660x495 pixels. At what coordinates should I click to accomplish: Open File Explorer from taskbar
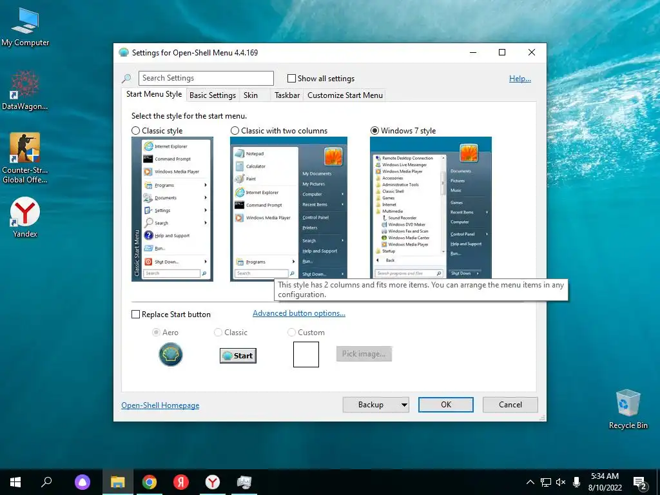(118, 482)
